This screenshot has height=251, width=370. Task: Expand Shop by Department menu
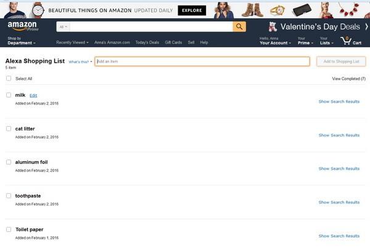tap(22, 41)
